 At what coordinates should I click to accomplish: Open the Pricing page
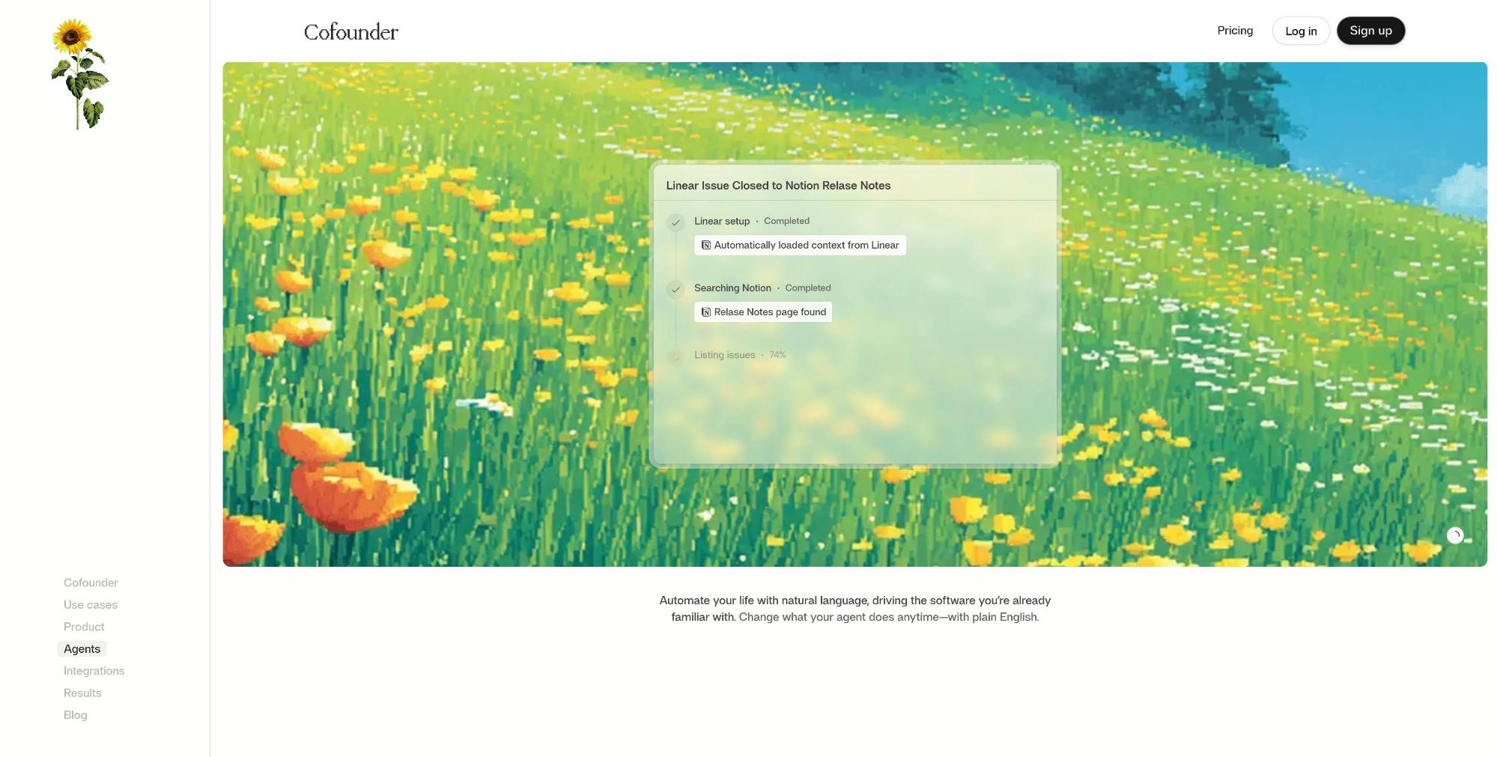1234,31
